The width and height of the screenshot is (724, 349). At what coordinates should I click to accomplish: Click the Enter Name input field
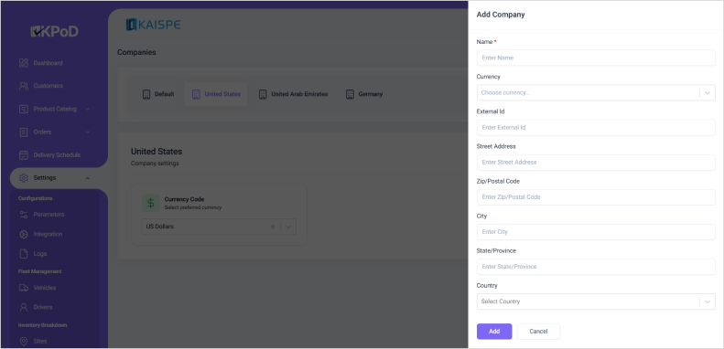pyautogui.click(x=596, y=58)
